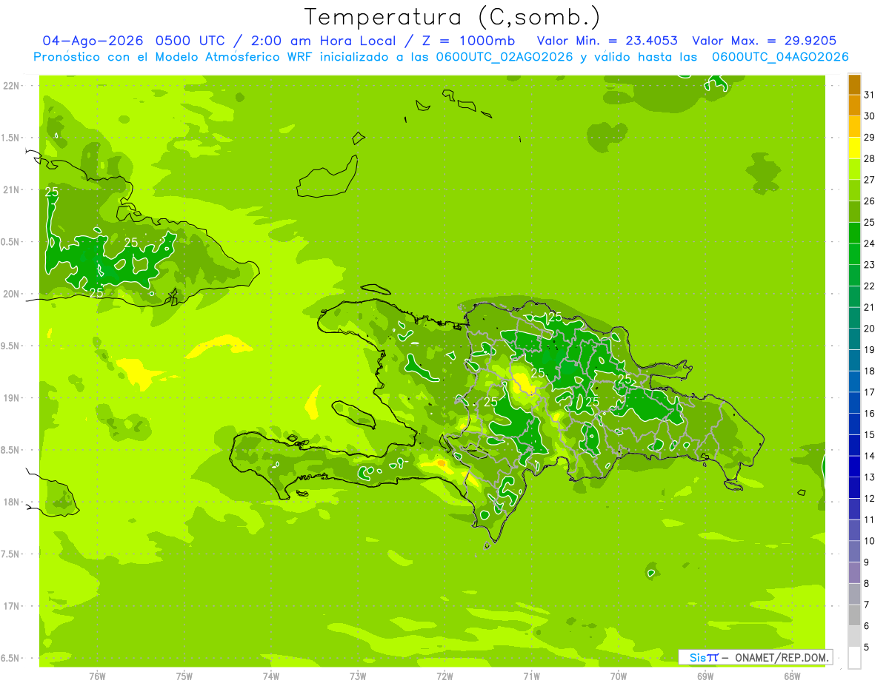889x686 pixels.
Task: Click the "72W" longitude label
Action: click(x=444, y=676)
